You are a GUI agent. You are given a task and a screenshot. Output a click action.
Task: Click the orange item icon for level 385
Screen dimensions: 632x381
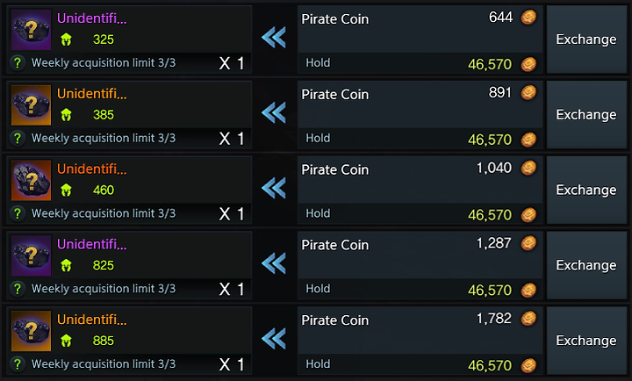coord(31,105)
